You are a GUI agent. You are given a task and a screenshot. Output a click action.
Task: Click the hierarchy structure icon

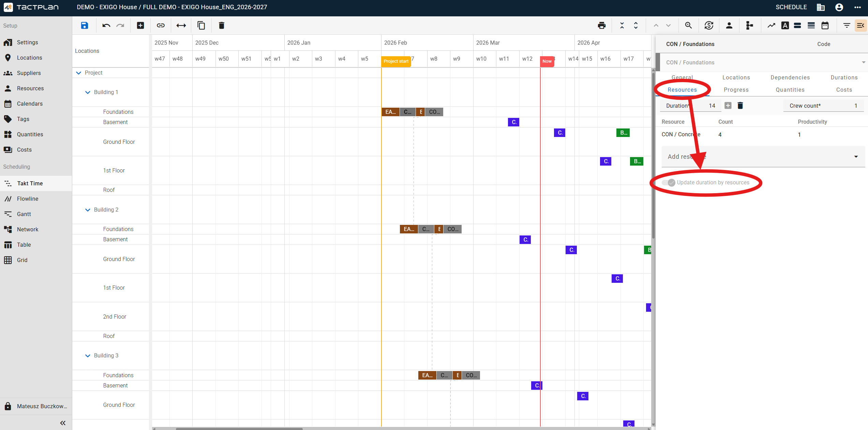pos(749,25)
